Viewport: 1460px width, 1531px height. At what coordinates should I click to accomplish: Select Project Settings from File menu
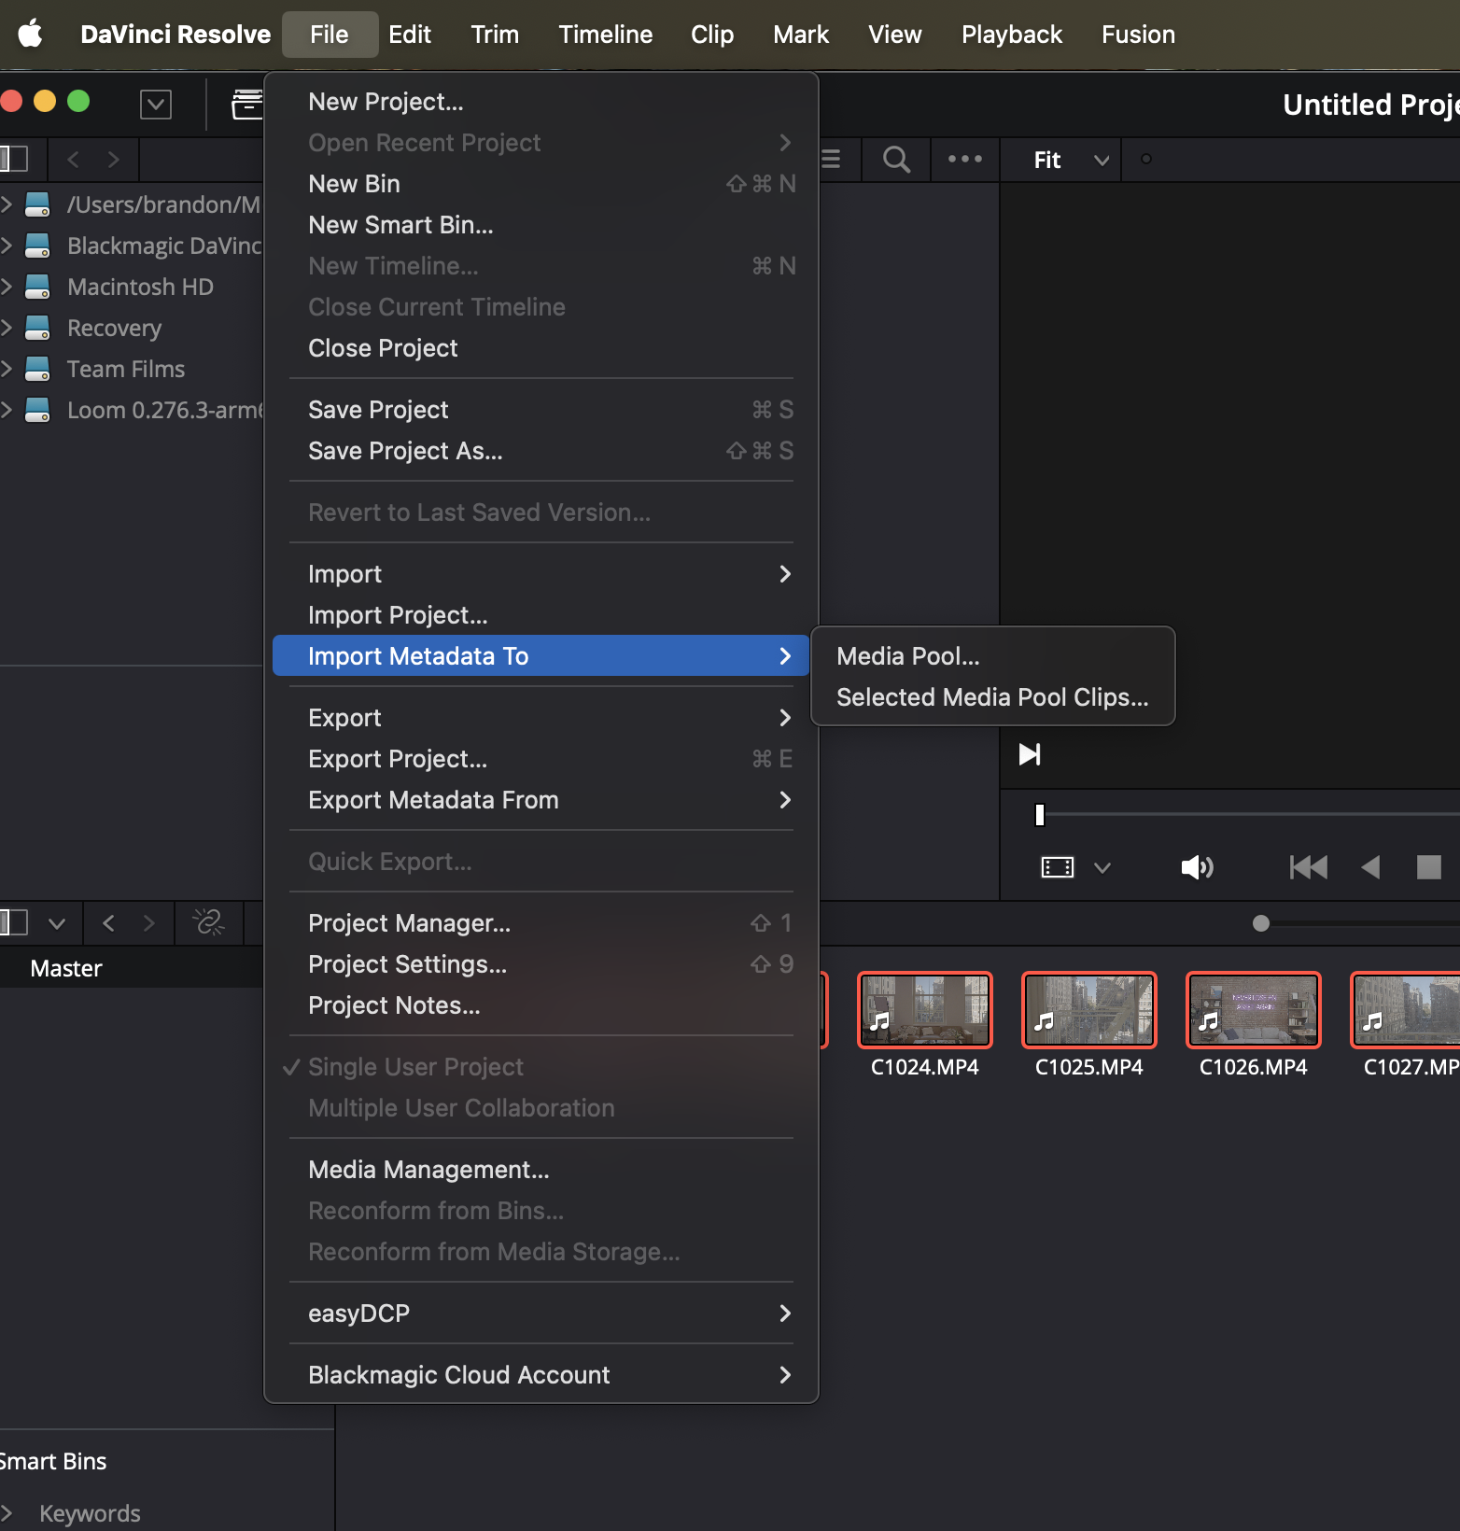[x=407, y=964]
